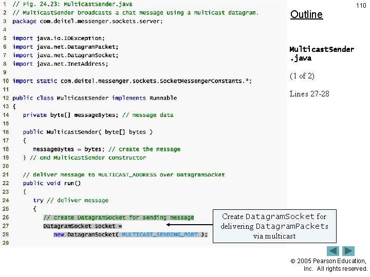Click the import java.net.DatagramSocket line

click(x=65, y=55)
